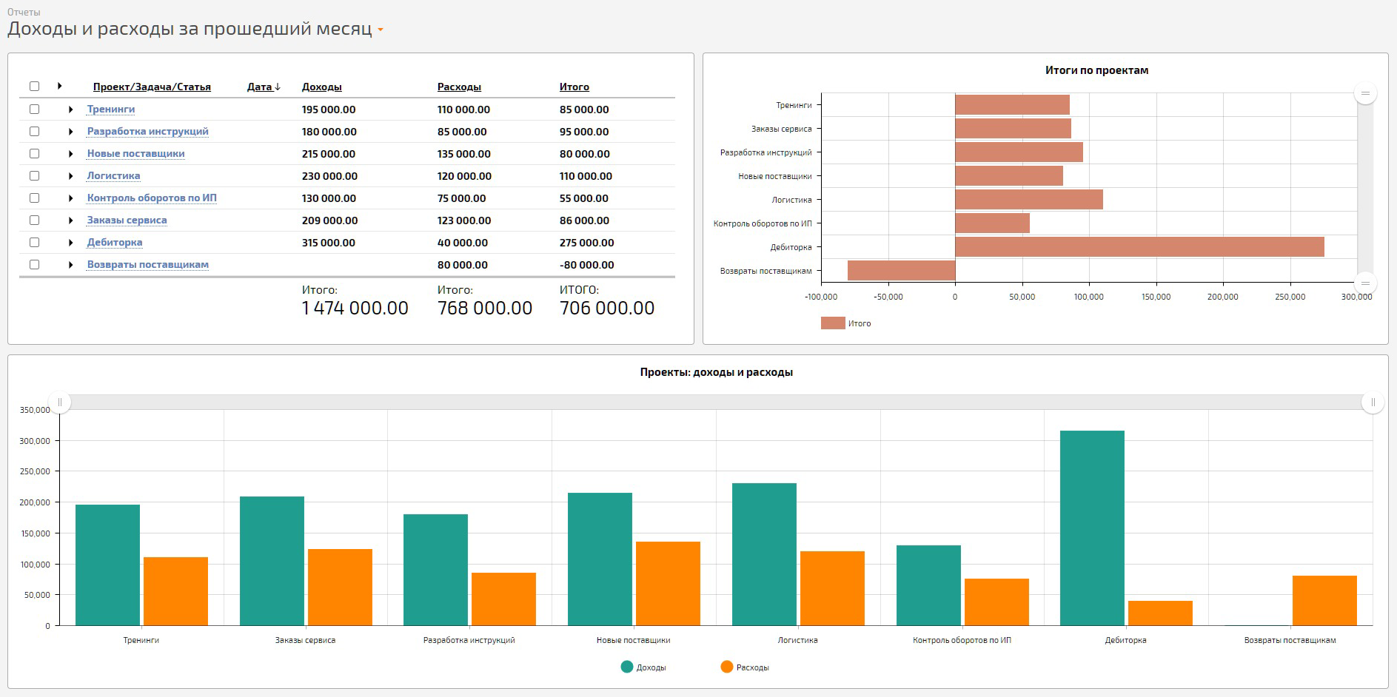Toggle the Итого legend swatch
The image size is (1397, 697).
[833, 323]
